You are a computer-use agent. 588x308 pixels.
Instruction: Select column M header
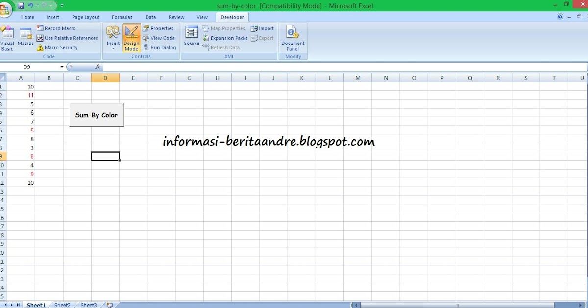358,78
